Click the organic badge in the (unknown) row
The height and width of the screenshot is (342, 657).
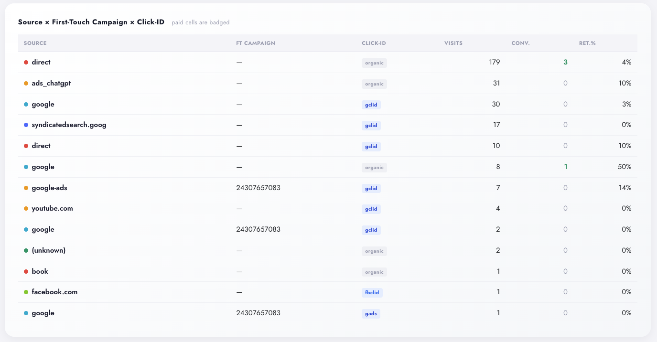click(x=374, y=251)
